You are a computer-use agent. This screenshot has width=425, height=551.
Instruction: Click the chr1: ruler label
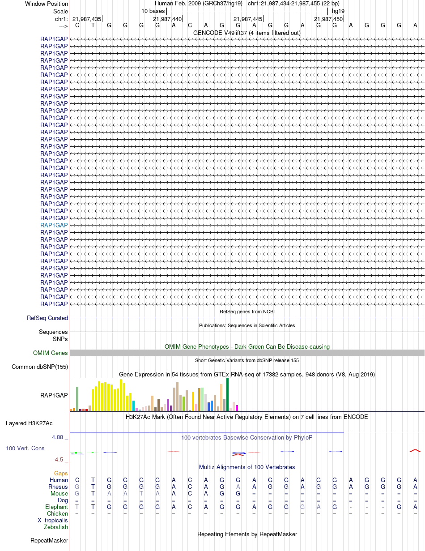[61, 19]
